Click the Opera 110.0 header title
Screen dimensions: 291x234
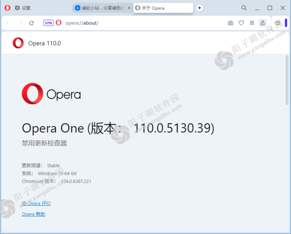tap(45, 43)
